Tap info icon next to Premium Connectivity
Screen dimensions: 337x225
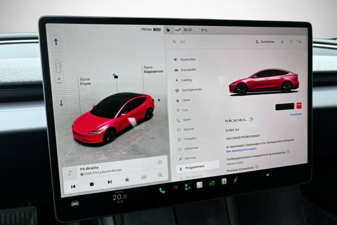point(257,167)
